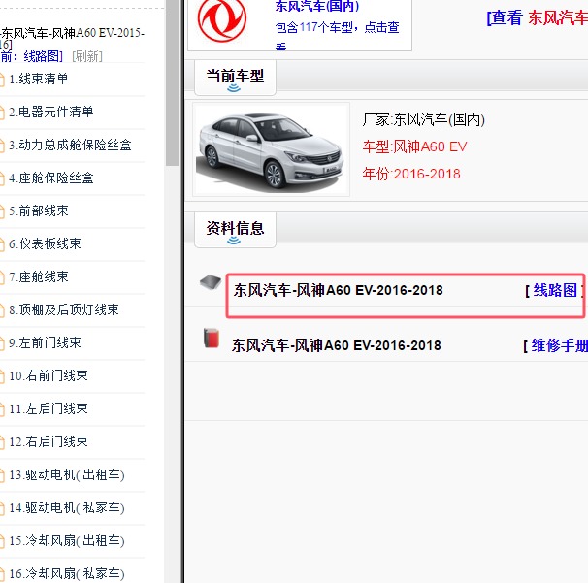Open the 维修手册 link

tap(560, 345)
